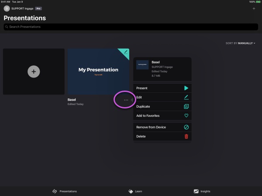Image resolution: width=262 pixels, height=196 pixels.
Task: Click the Learn tab icon
Action: click(131, 191)
